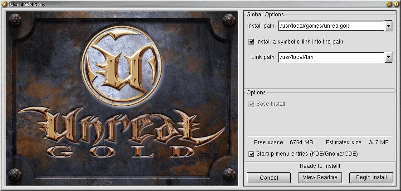Click the 'Install path:' label

(x=262, y=26)
